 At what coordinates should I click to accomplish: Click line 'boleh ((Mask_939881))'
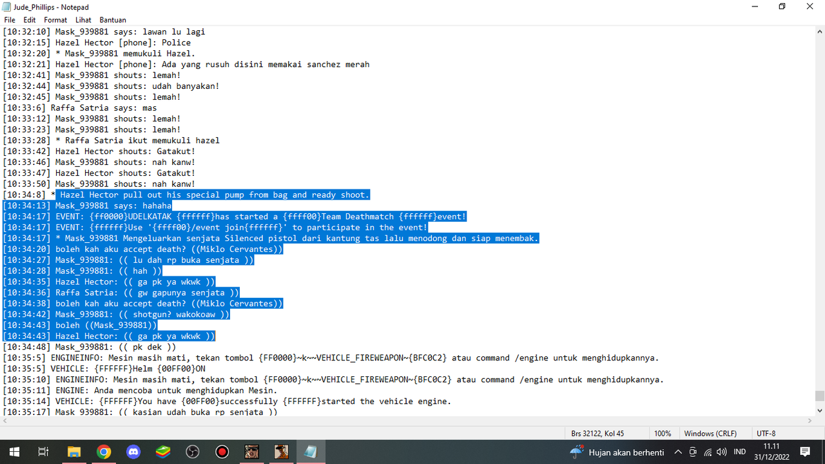pos(80,325)
